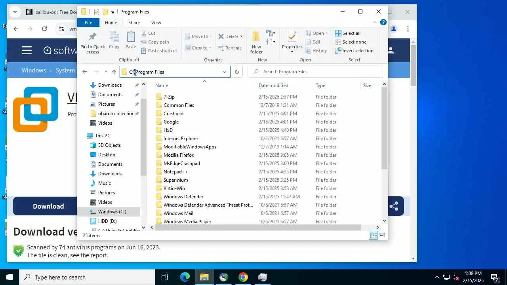This screenshot has width=507, height=285.
Task: Open the Move to dropdown
Action: point(198,36)
